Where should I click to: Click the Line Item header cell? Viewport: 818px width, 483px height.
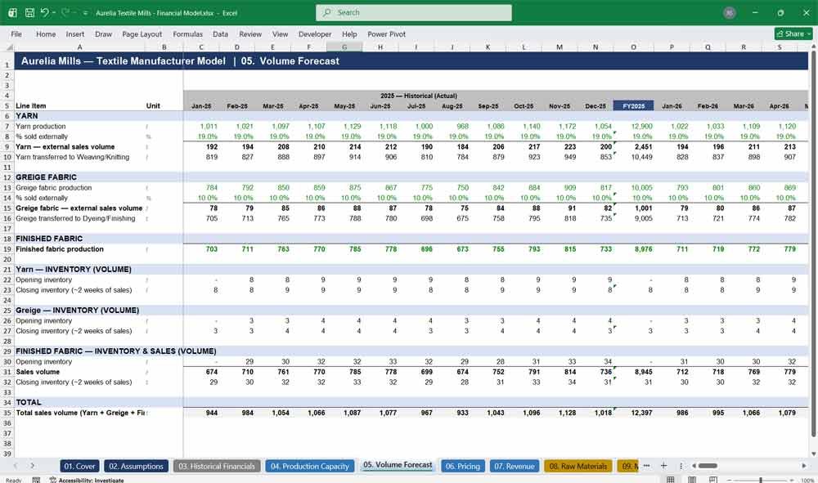[x=31, y=105]
